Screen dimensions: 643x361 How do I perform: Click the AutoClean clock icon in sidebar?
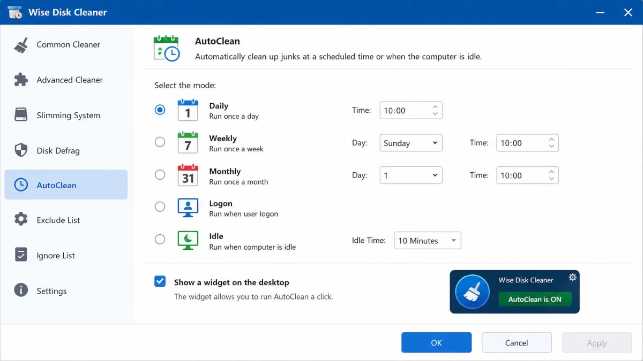coord(21,185)
